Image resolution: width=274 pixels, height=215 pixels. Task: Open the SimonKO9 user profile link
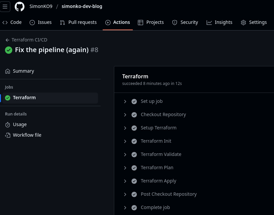tap(41, 6)
